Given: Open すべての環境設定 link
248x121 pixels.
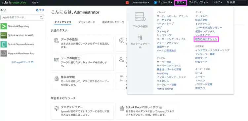Looking at the screenshot, I should point(166,51).
